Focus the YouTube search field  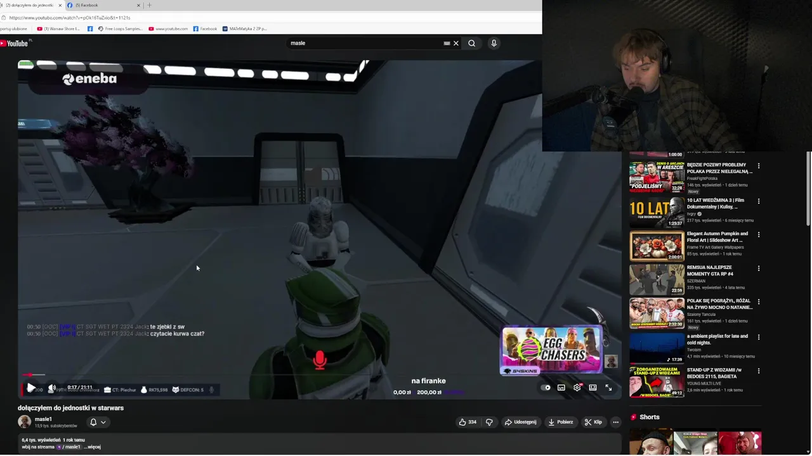point(365,43)
